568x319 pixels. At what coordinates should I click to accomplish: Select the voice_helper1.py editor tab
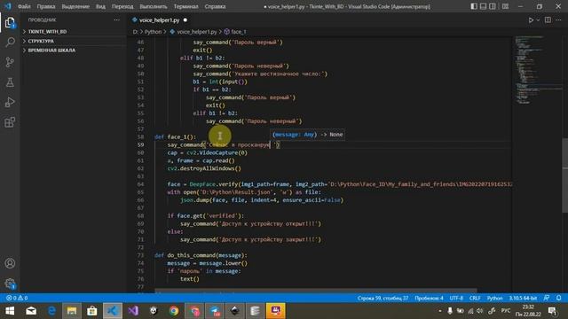[x=160, y=20]
